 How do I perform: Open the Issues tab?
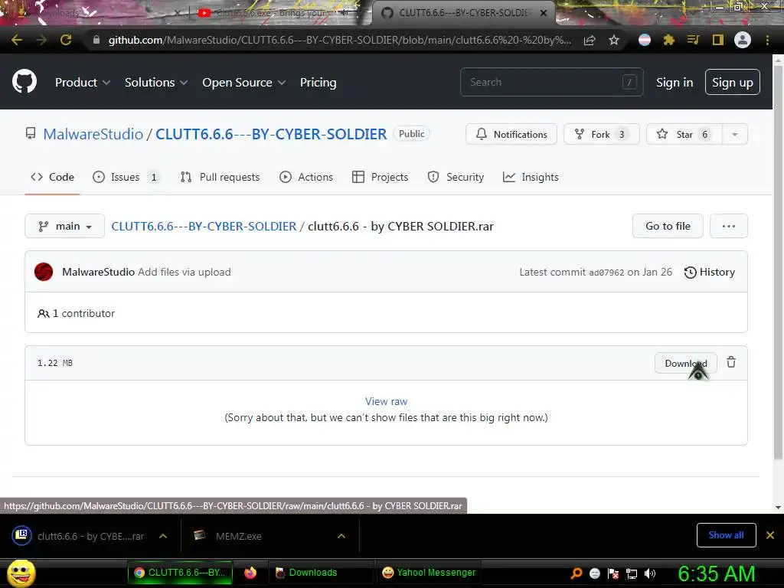[126, 177]
